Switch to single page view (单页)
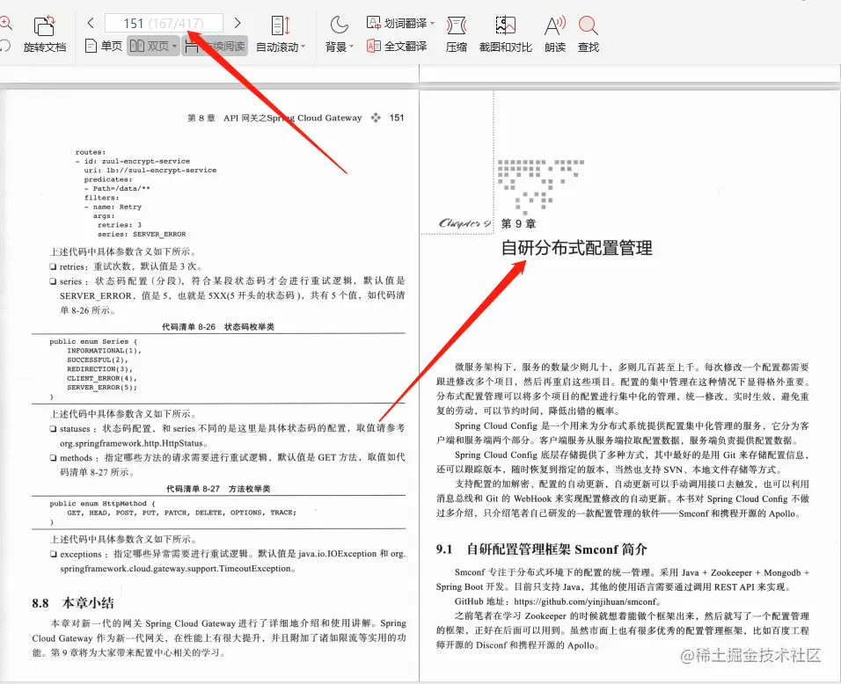This screenshot has height=684, width=841. point(104,46)
